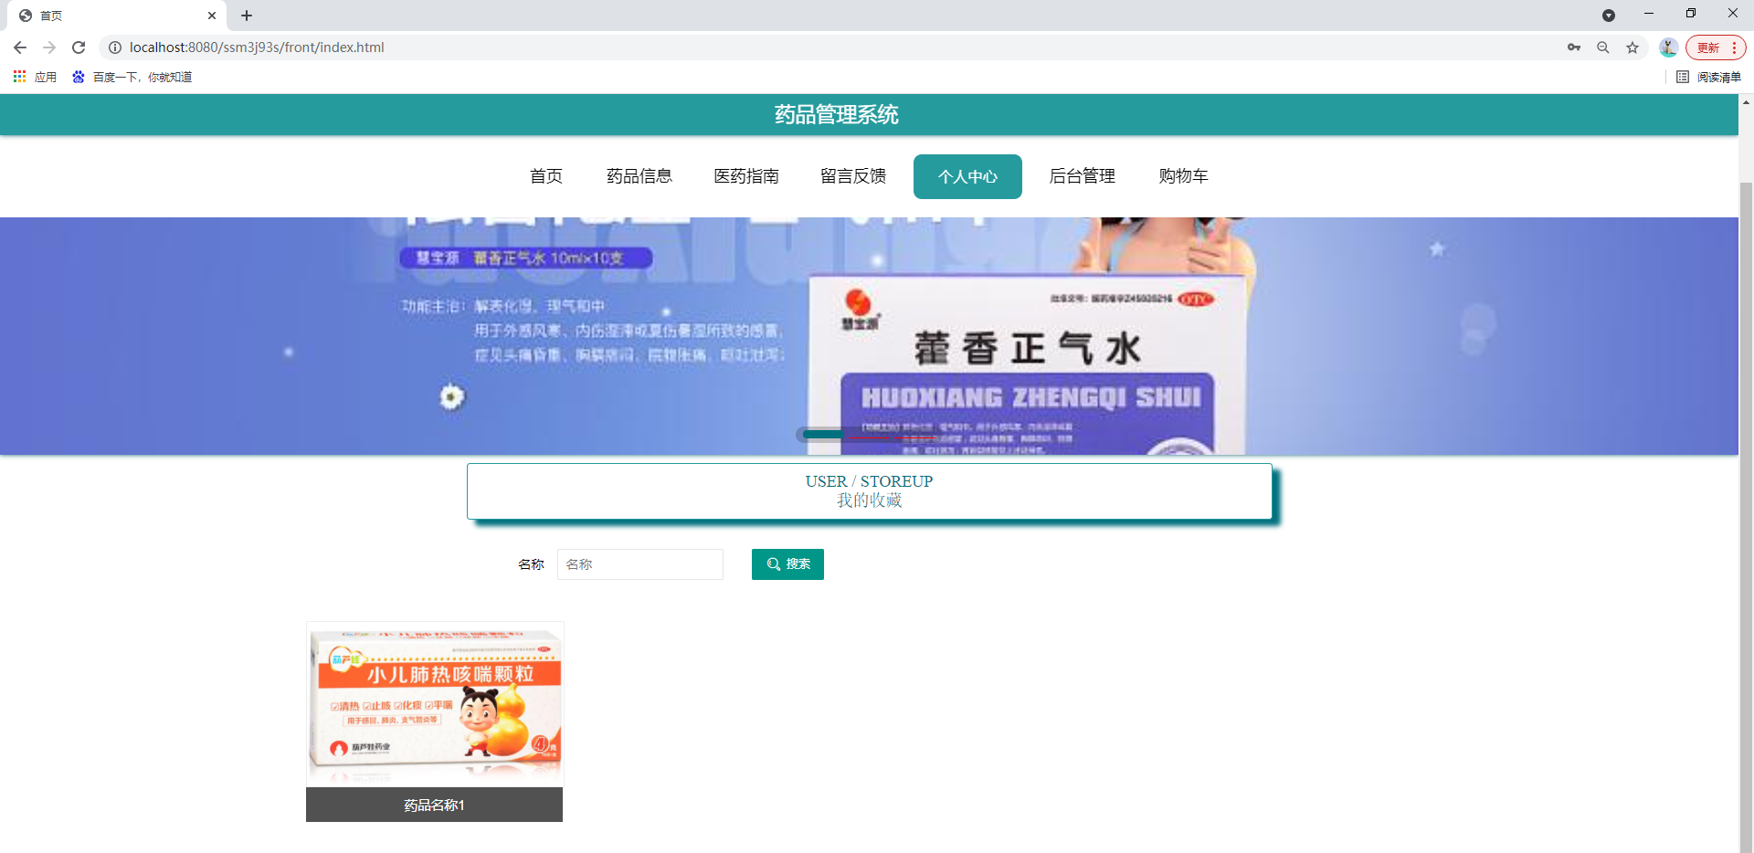Open 百度一下，你就知道 bookmark
1754x853 pixels.
[x=132, y=77]
